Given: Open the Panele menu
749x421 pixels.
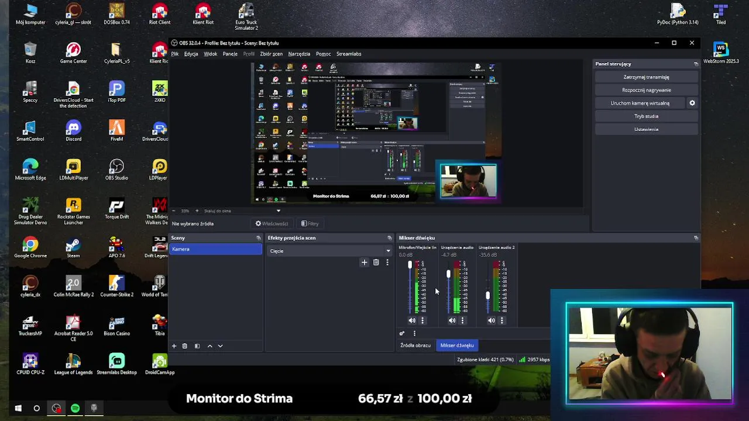Looking at the screenshot, I should [230, 54].
